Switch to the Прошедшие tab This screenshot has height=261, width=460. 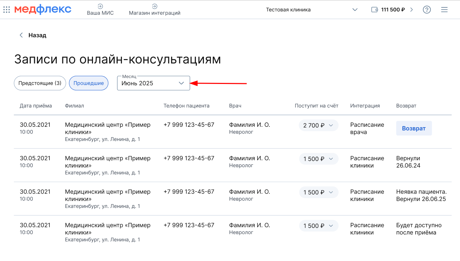pyautogui.click(x=88, y=83)
